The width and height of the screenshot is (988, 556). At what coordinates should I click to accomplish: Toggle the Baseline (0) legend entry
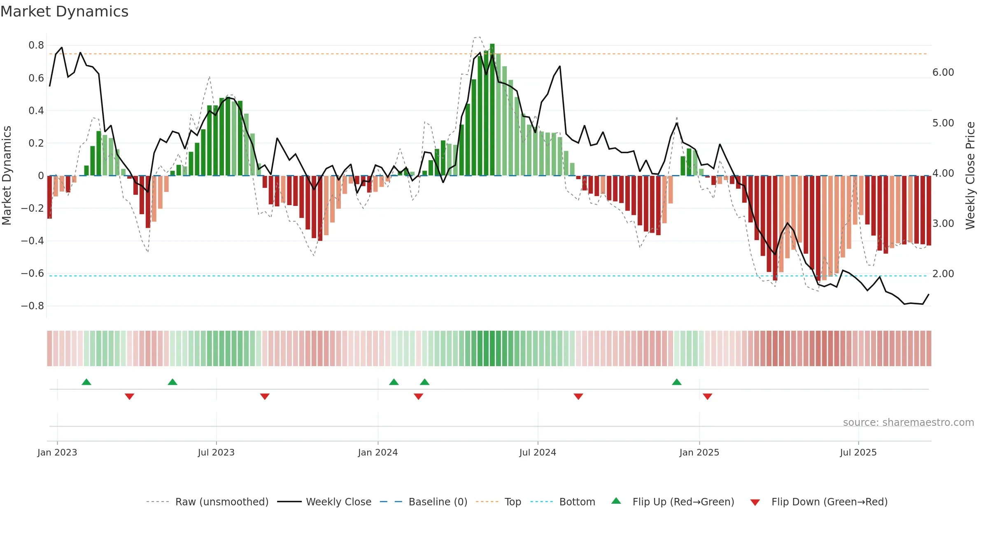click(x=424, y=502)
